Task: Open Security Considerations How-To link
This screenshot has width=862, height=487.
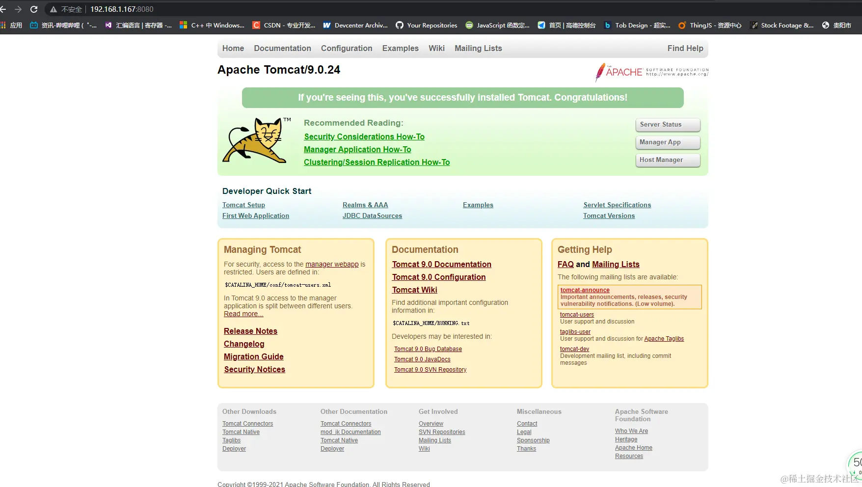Action: click(x=364, y=136)
